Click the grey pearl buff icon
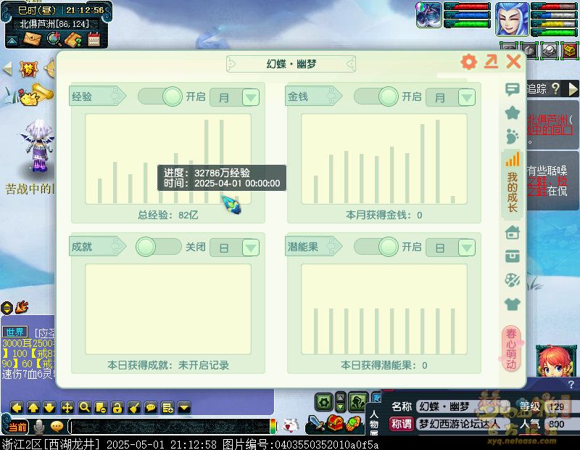580x450 pixels. pos(550,50)
